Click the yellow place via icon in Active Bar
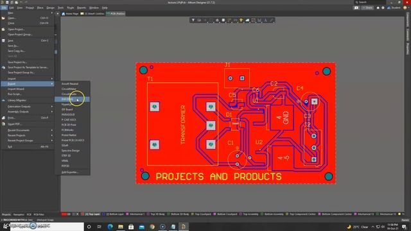This screenshot has width=411, height=231. pyautogui.click(x=241, y=20)
